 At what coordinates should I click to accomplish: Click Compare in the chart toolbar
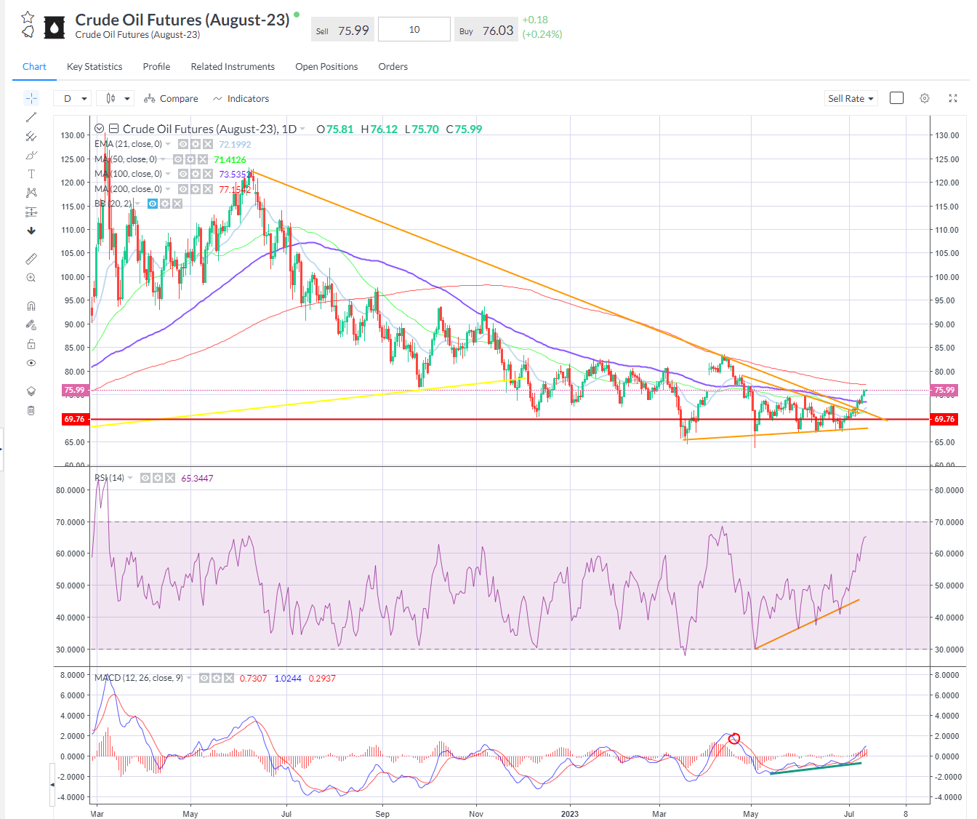tap(171, 98)
